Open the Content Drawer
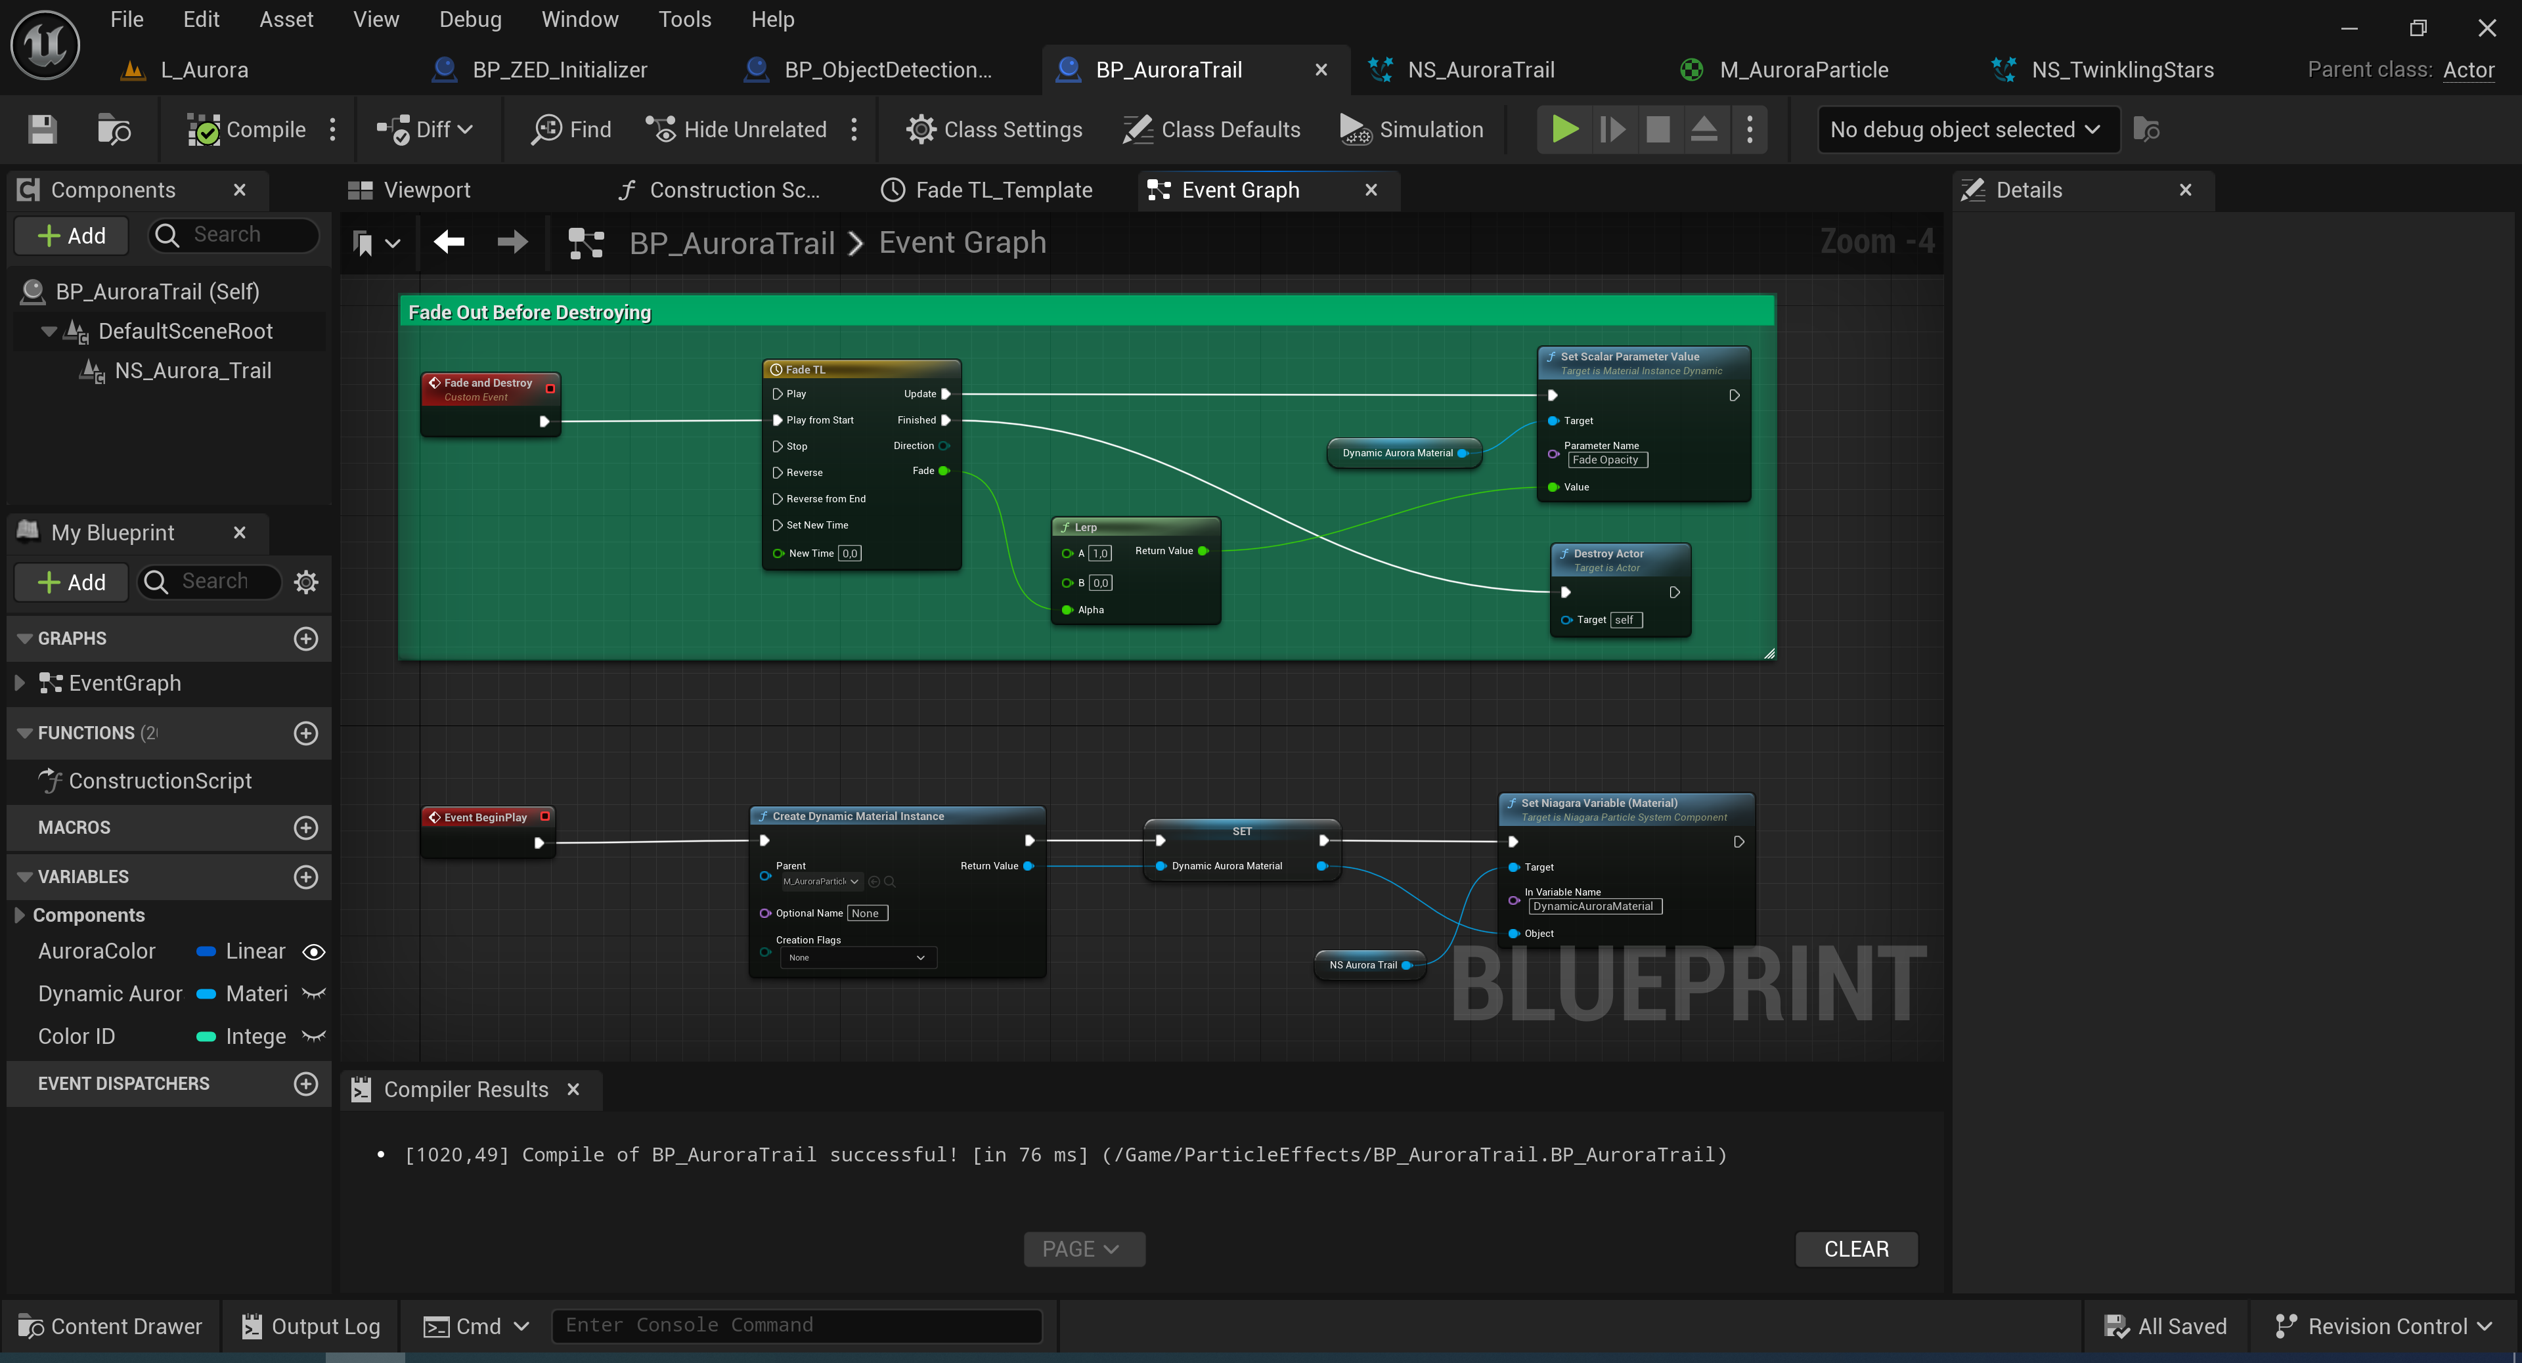This screenshot has height=1363, width=2522. tap(110, 1326)
